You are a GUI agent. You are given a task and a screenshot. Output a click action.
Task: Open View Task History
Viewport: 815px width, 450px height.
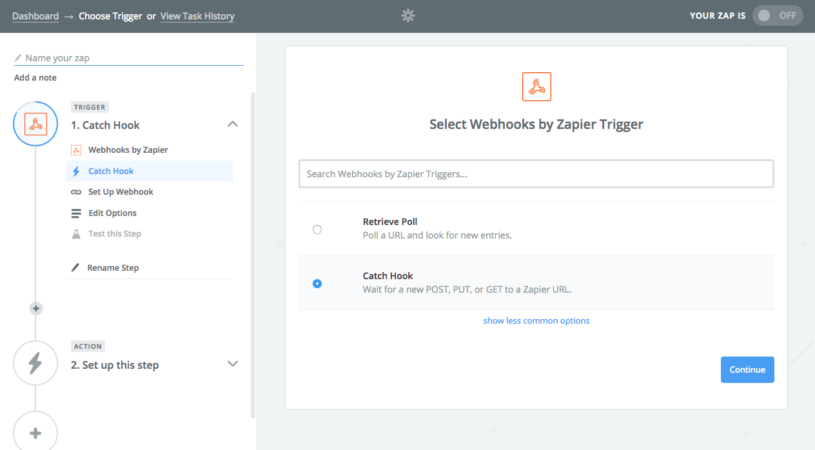pos(197,15)
